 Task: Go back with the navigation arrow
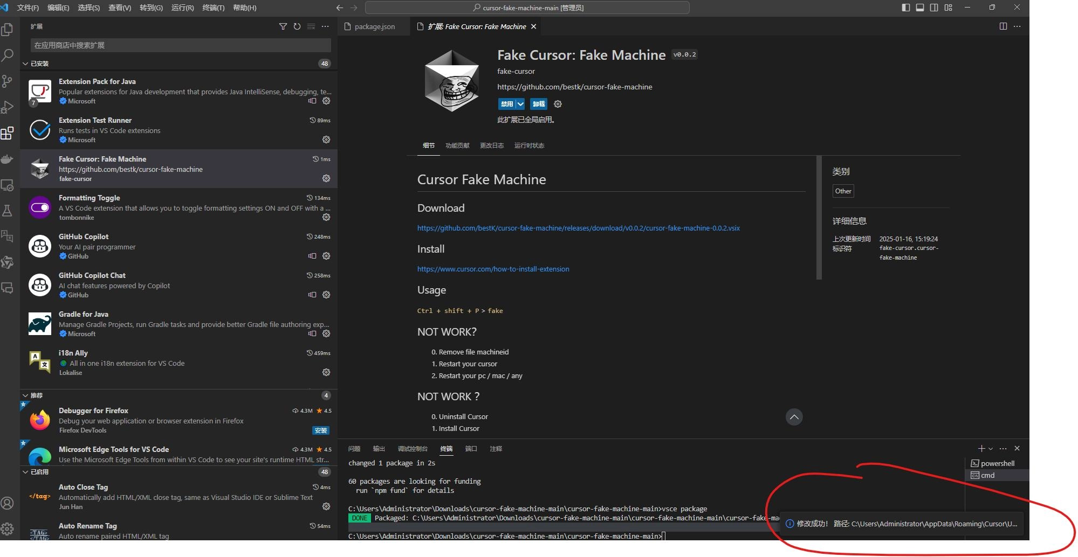(339, 8)
